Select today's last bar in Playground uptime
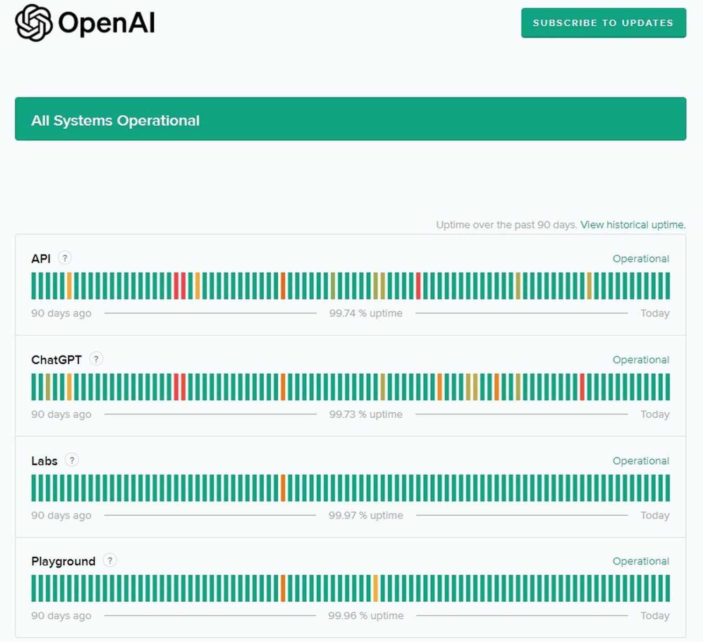 667,588
